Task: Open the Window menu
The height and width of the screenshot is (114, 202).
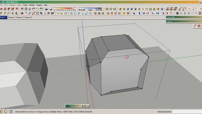Action: pos(32,5)
